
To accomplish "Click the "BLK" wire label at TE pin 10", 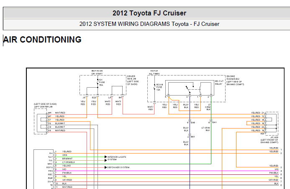I will pyautogui.click(x=64, y=184).
